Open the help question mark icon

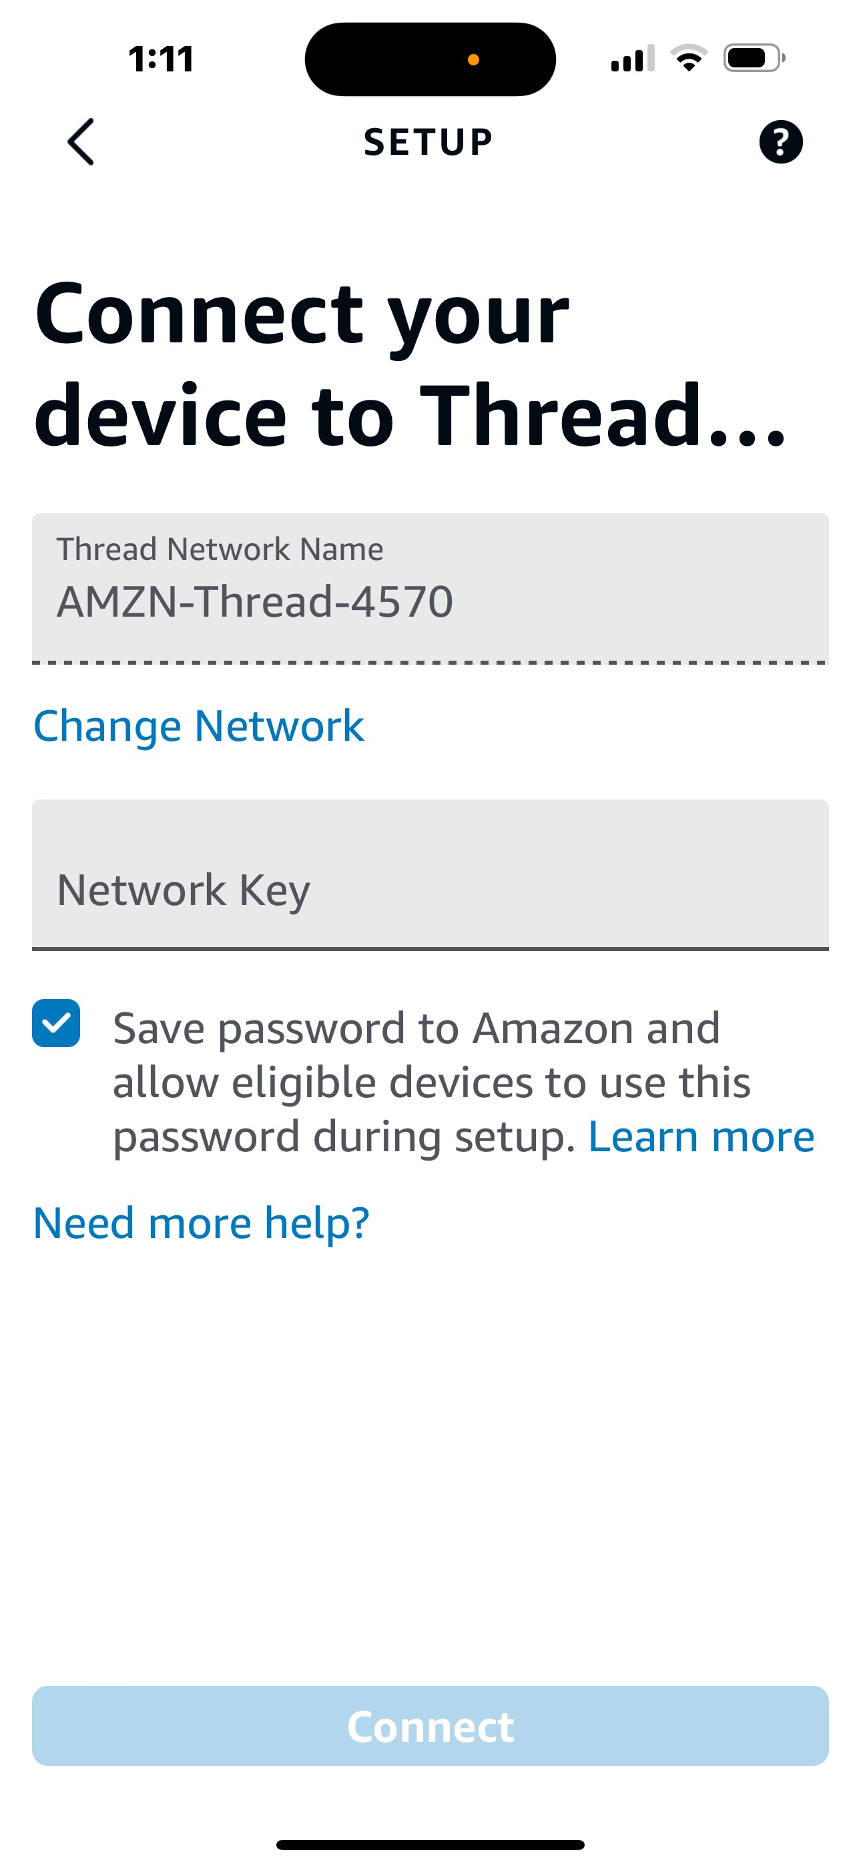780,142
